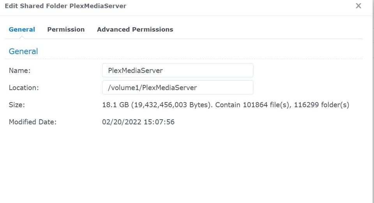Screen dimensions: 374x203
Task: Click the 116299 folder(s) count
Action: click(321, 105)
